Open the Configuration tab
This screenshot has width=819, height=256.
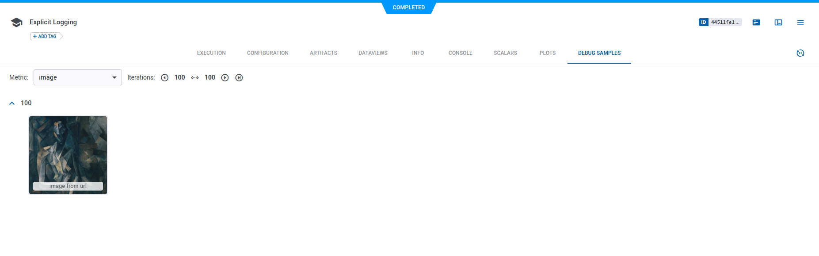[267, 53]
